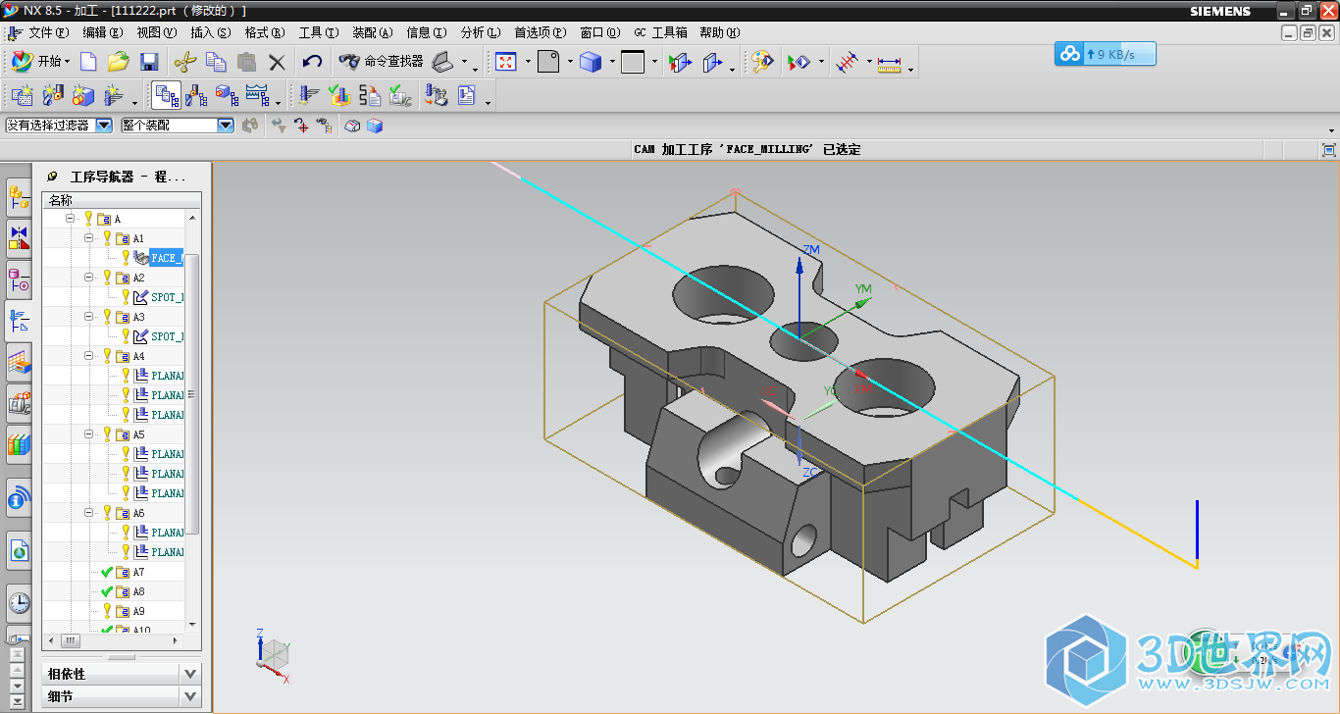Open the dropdown arrow beside the Fit icon
Screen dimensions: 1340x714
(x=528, y=62)
